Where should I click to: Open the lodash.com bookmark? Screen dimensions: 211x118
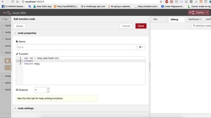pyautogui.click(x=147, y=7)
